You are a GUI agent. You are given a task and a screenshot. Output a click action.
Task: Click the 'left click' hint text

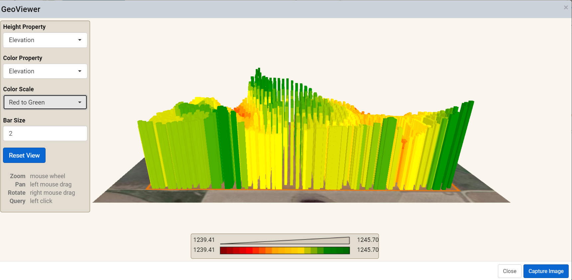pyautogui.click(x=41, y=201)
